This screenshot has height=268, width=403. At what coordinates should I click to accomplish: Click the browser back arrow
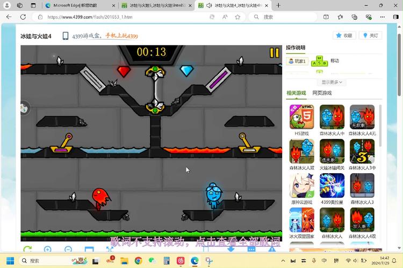click(9, 17)
